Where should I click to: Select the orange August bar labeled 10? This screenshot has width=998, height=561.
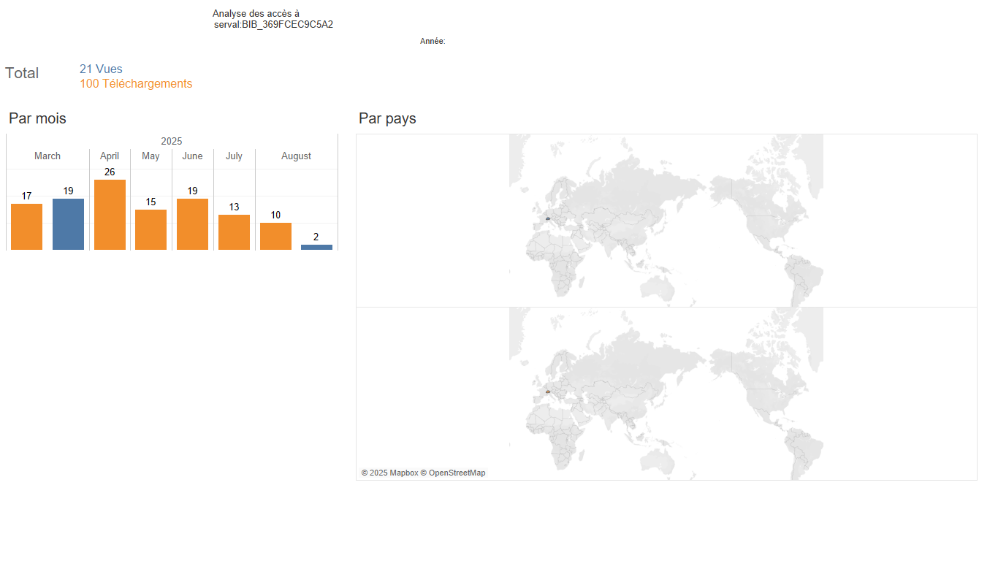pos(275,236)
